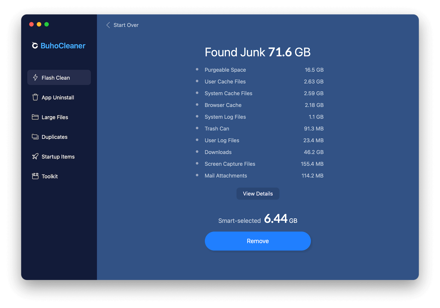Click the Large Files folder icon
The image size is (440, 308).
point(35,117)
